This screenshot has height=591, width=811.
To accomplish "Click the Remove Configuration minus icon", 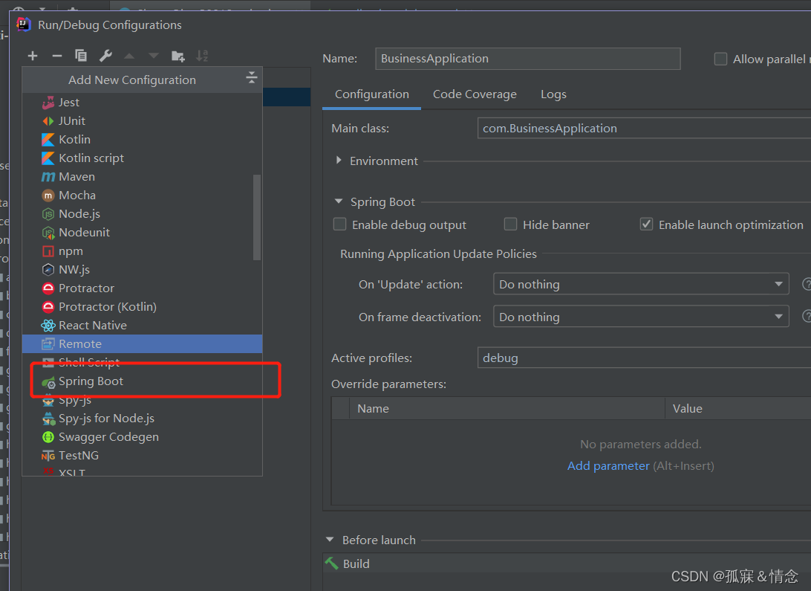I will pyautogui.click(x=57, y=56).
